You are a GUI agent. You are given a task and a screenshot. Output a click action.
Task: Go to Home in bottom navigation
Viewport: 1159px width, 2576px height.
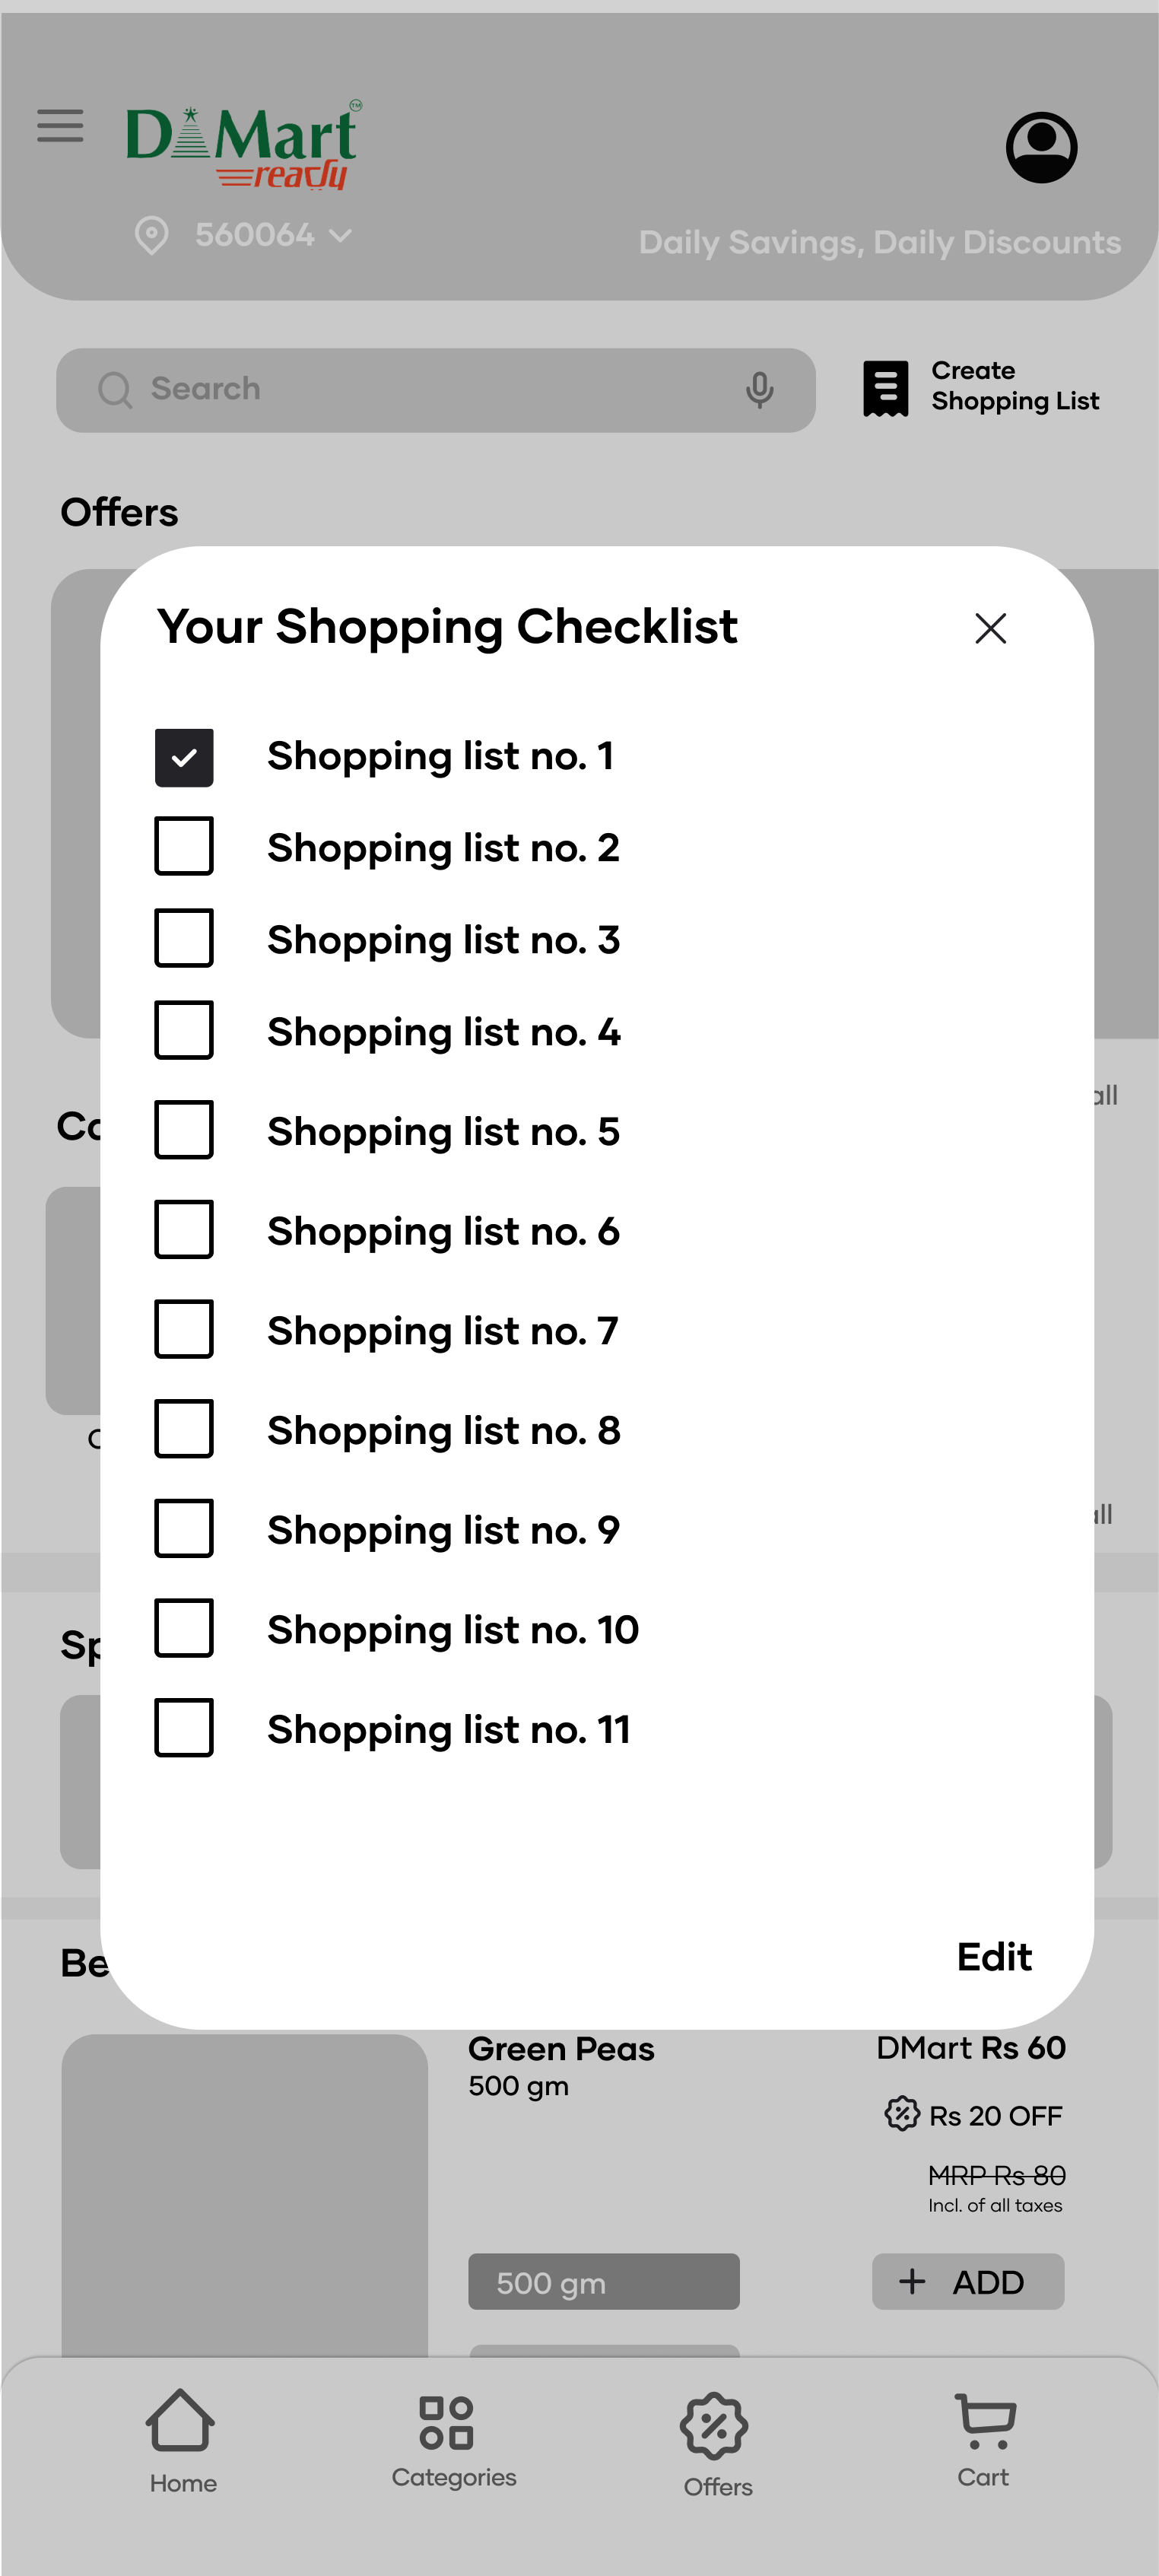(x=182, y=2439)
